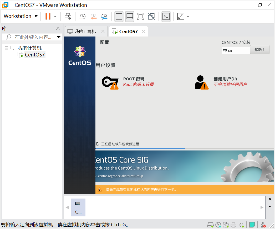Pause the virtual machine
Viewport: 275px width, 229px height.
click(48, 16)
